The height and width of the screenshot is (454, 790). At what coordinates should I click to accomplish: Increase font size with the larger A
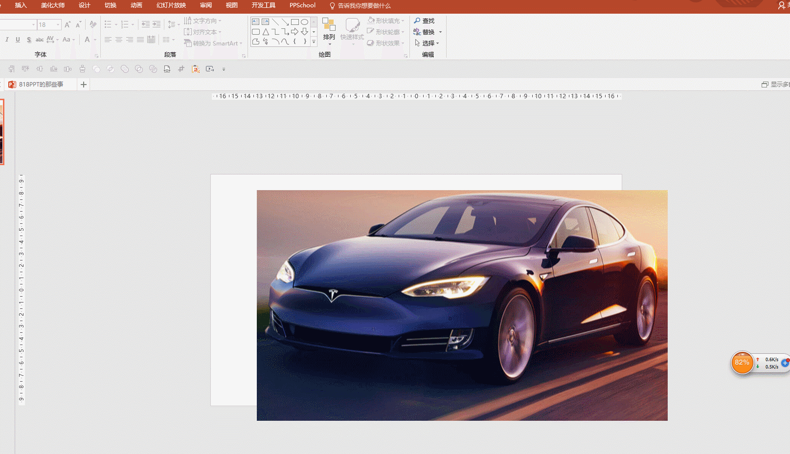coord(68,24)
